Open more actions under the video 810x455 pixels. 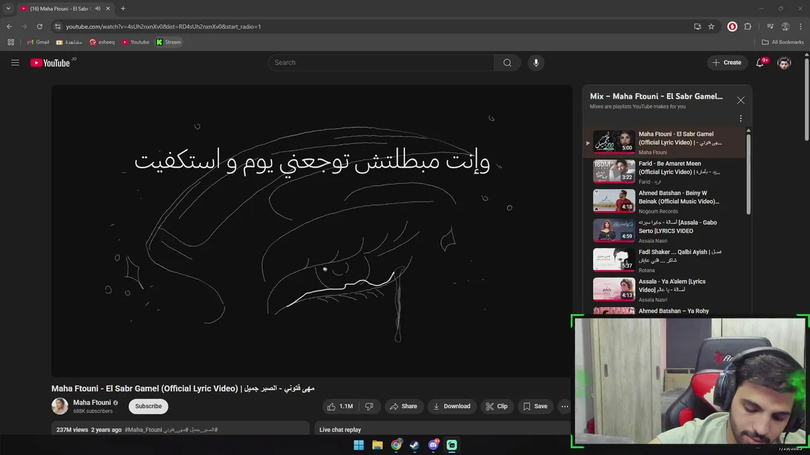(x=564, y=406)
